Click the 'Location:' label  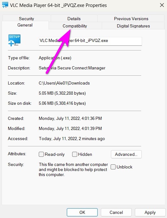16,83
